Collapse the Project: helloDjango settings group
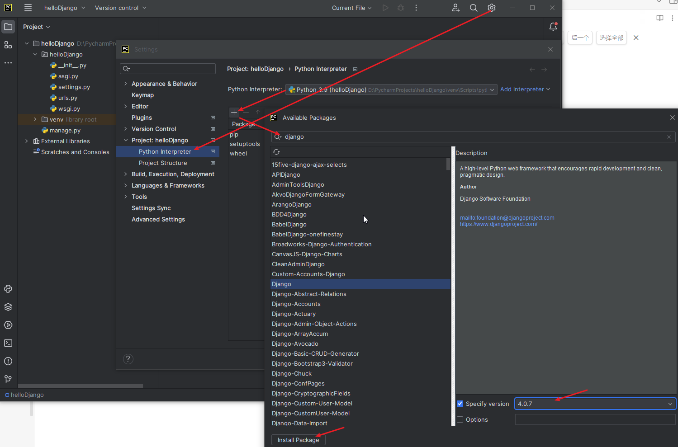 tap(126, 140)
